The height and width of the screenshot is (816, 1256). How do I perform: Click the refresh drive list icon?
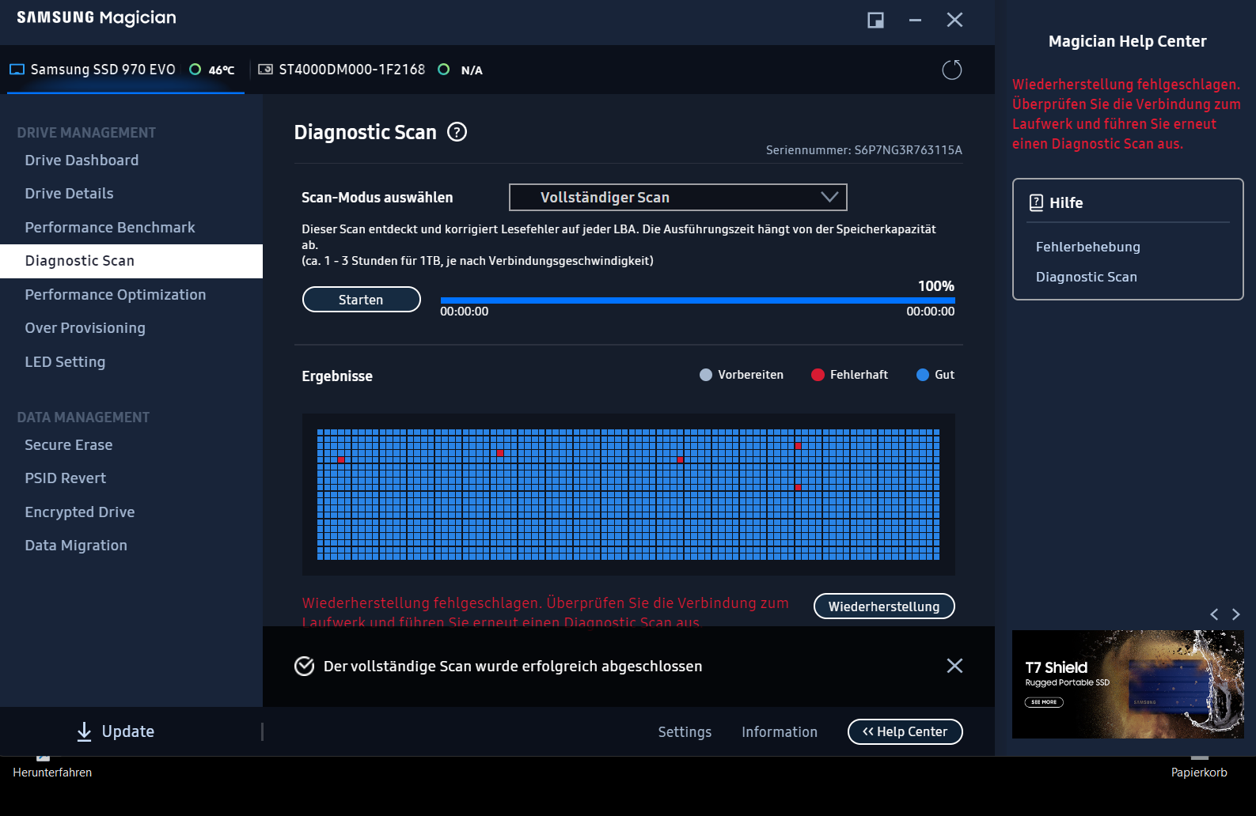tap(951, 70)
